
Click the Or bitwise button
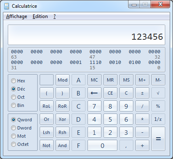(47, 119)
